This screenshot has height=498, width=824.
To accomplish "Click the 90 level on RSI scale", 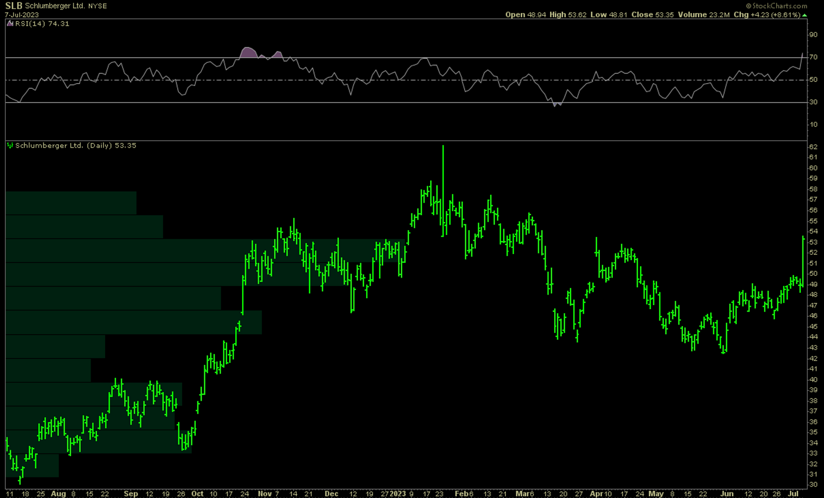I will (x=813, y=35).
